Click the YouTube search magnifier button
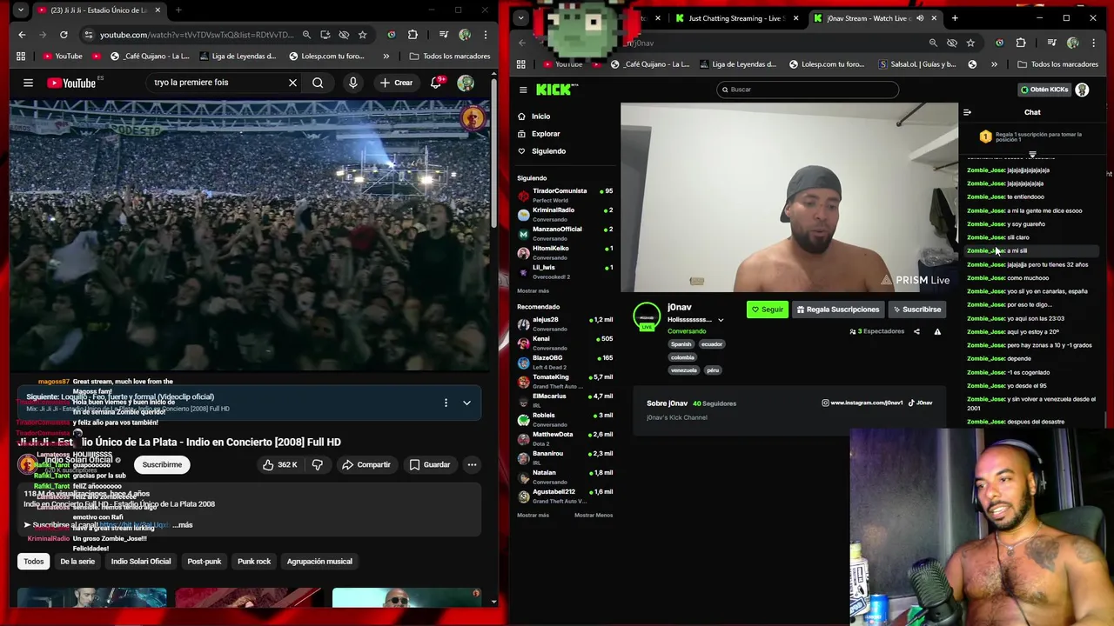The width and height of the screenshot is (1114, 626). pos(318,83)
